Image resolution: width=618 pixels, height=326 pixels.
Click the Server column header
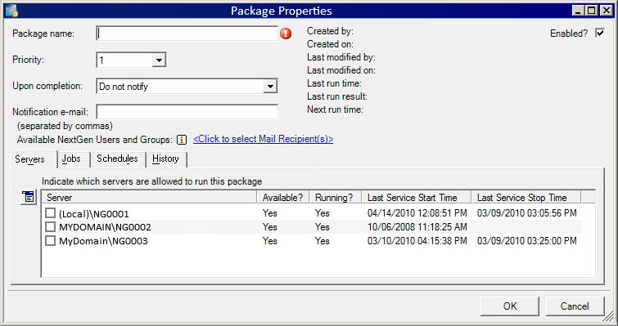point(149,198)
